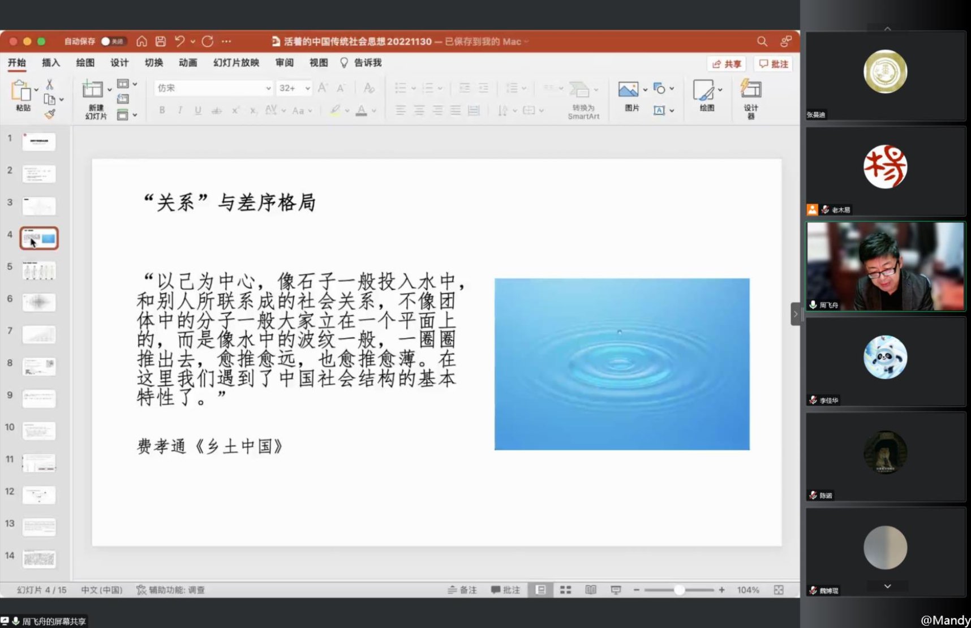
Task: Click the Comments button in ribbon
Action: pos(774,64)
